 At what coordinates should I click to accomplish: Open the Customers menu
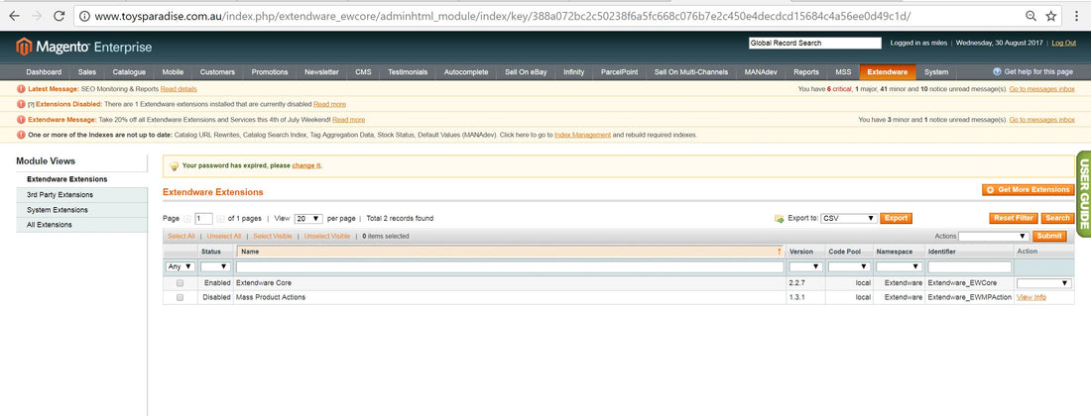218,72
